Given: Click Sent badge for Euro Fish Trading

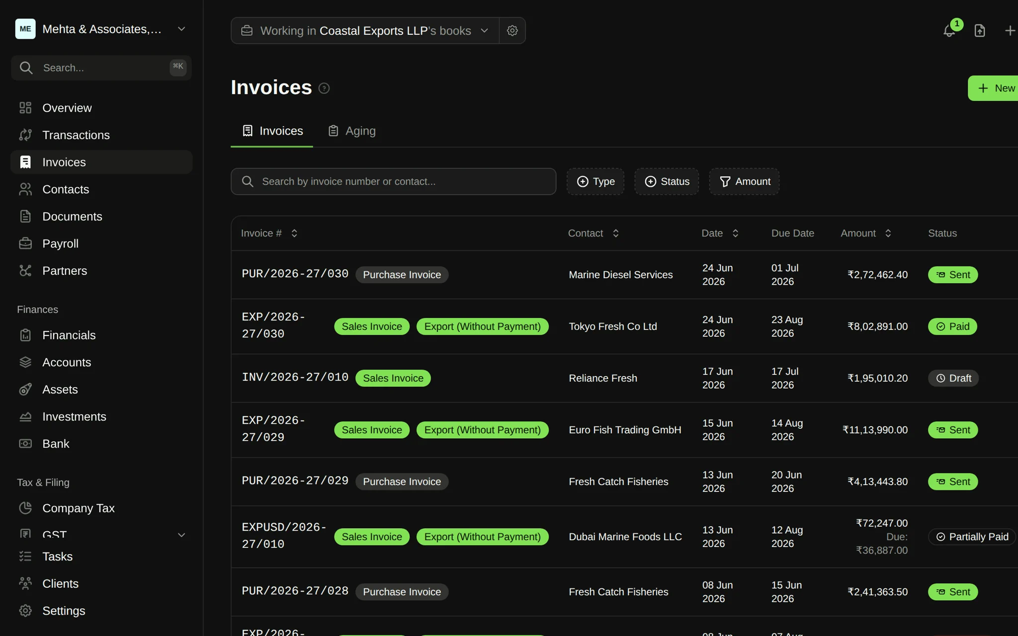Looking at the screenshot, I should click(953, 430).
